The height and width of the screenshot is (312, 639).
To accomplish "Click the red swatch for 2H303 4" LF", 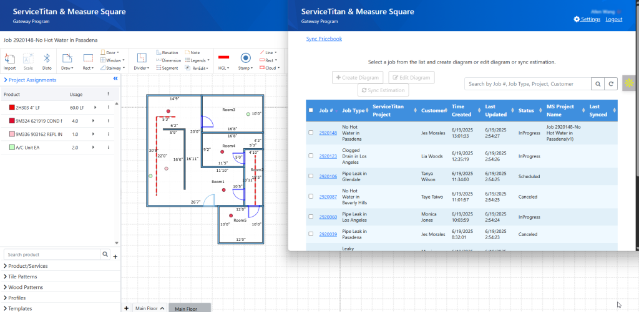I will click(12, 107).
